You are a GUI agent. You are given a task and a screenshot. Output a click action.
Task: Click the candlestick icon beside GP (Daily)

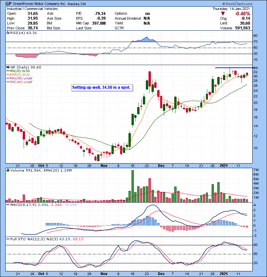tap(8, 67)
